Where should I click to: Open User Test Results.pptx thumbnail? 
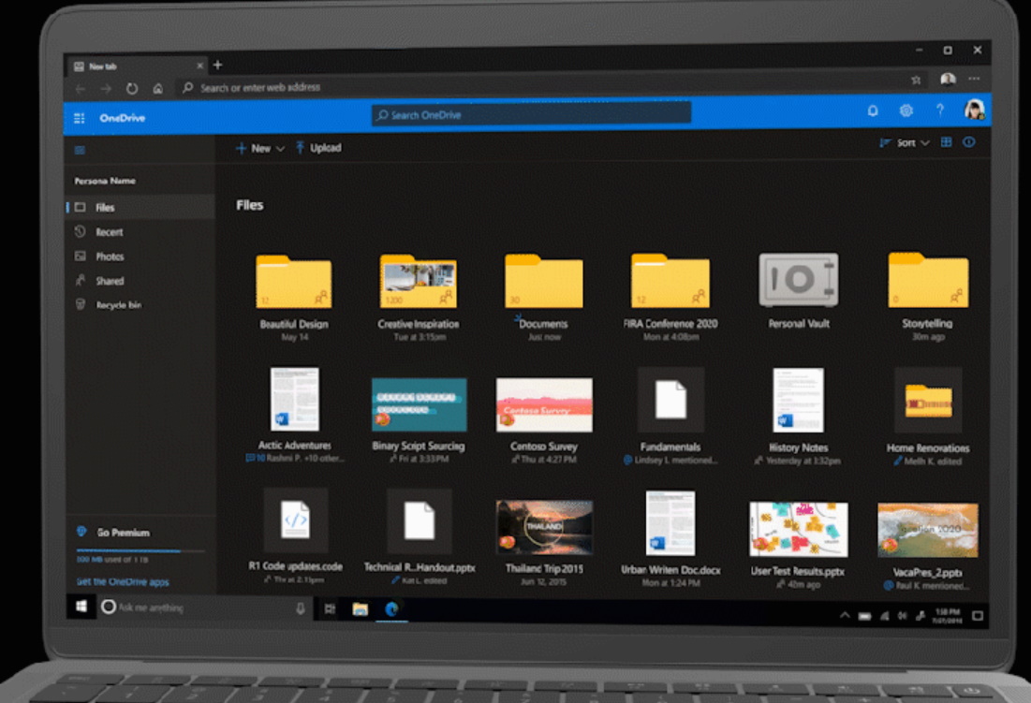[x=798, y=530]
